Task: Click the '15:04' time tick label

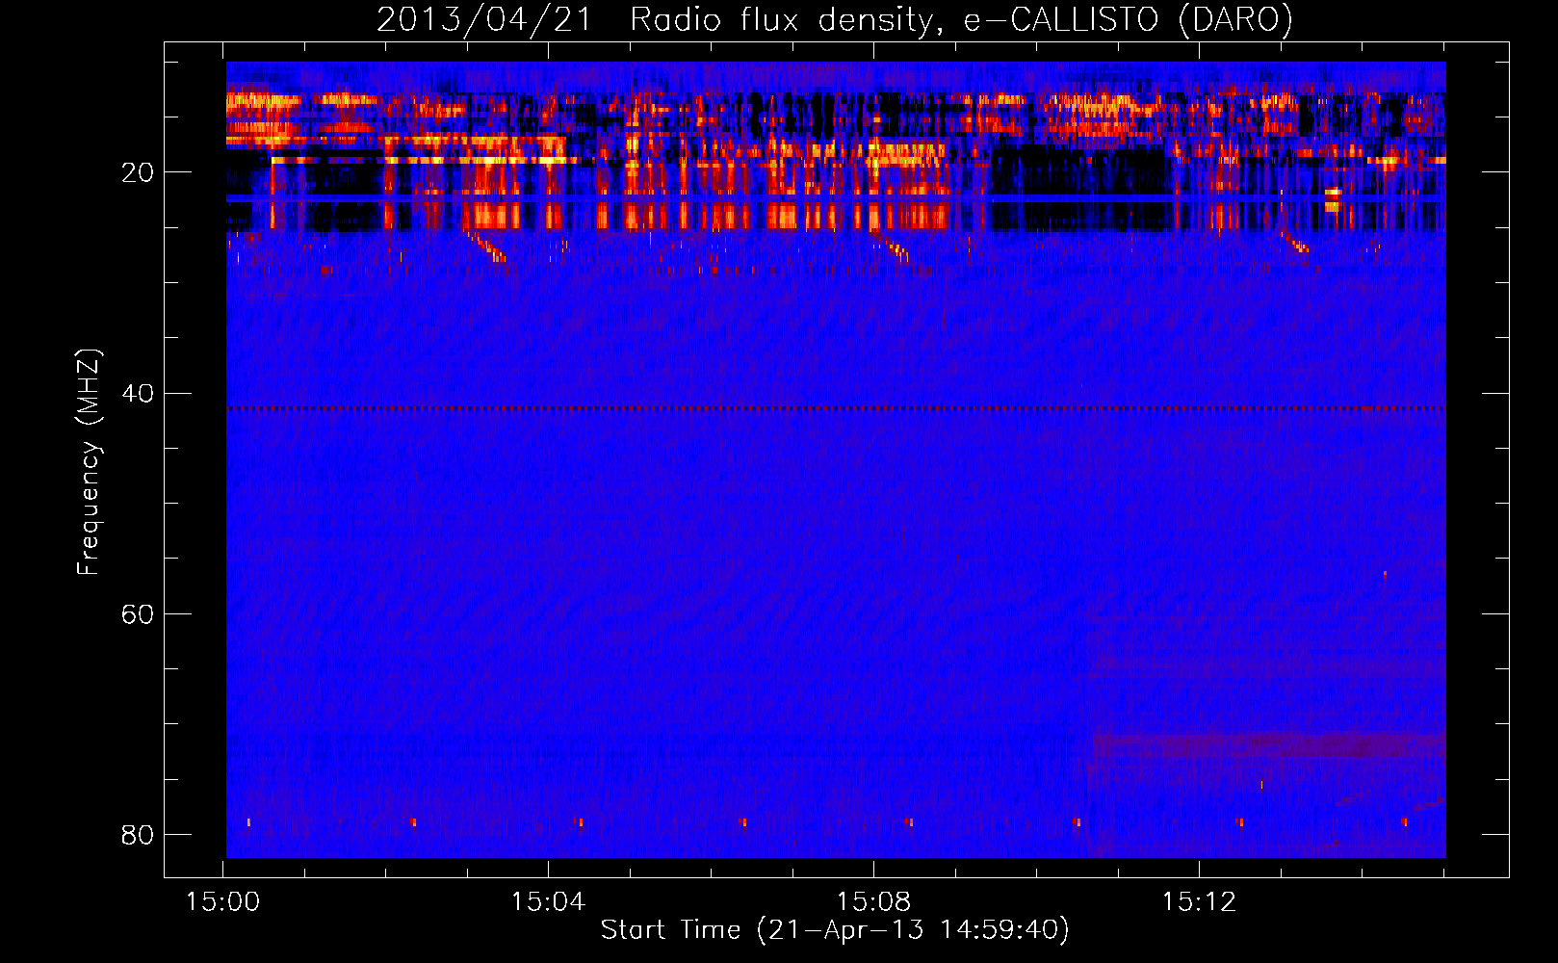Action: coord(548,902)
